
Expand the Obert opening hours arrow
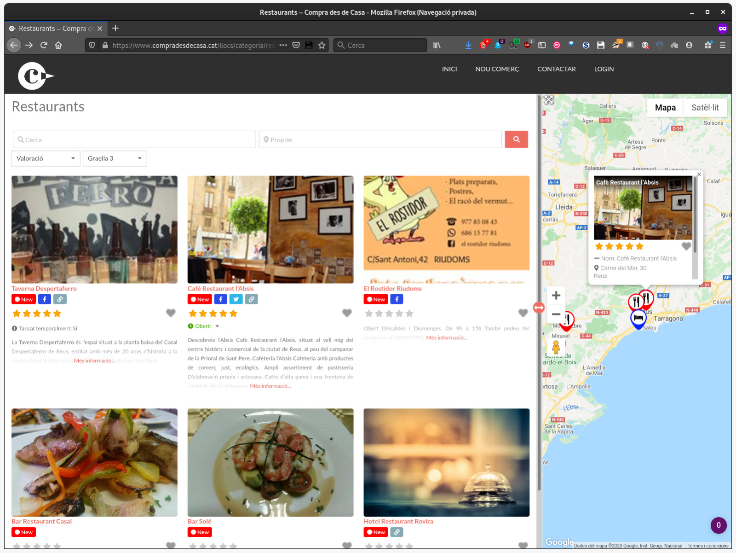(218, 326)
